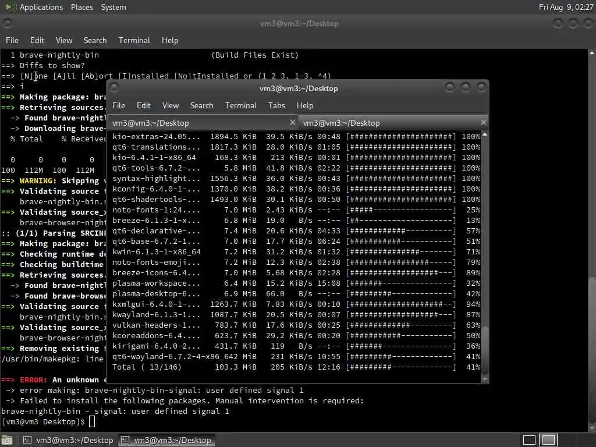Click the noto-fonts-emoji download row
The width and height of the screenshot is (596, 447).
click(296, 262)
